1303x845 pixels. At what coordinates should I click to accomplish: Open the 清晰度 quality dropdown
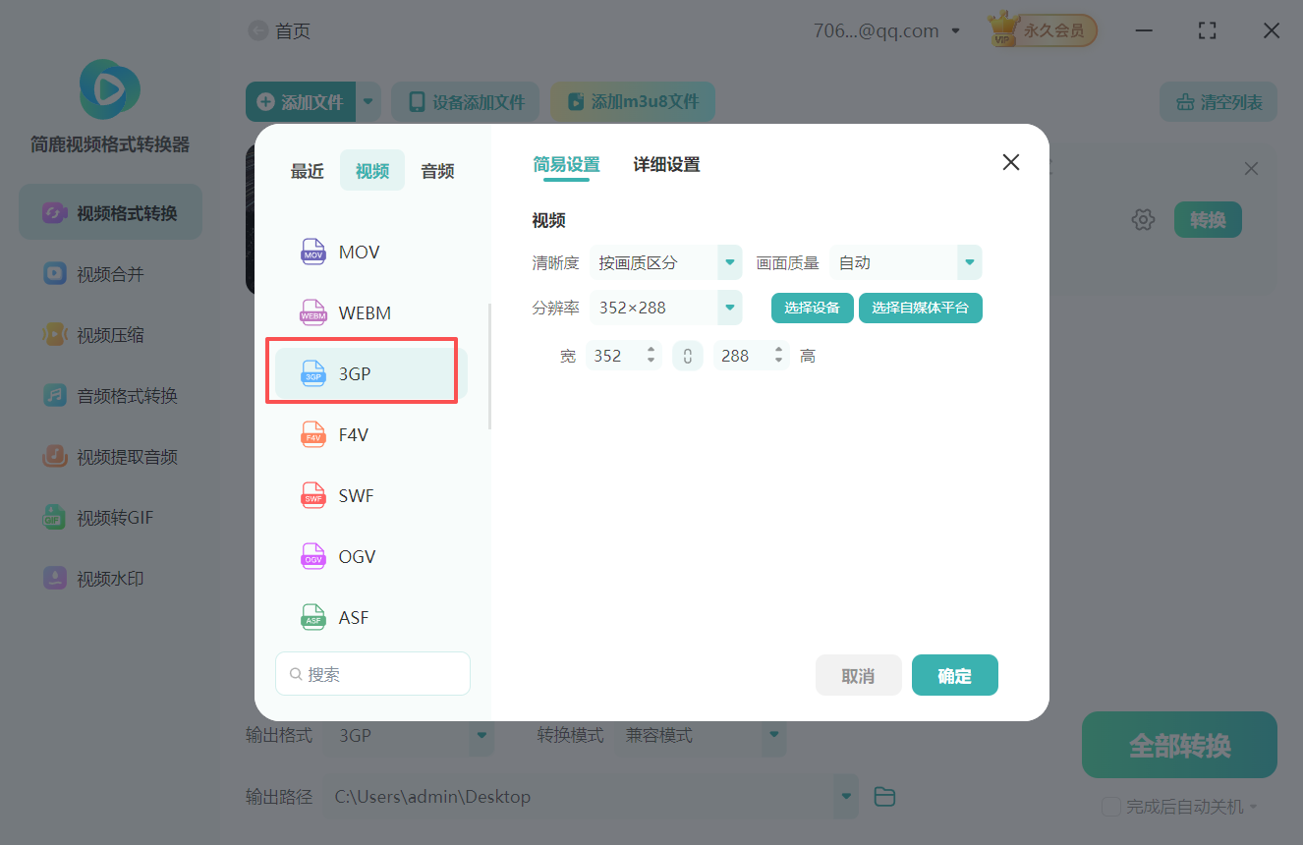666,262
